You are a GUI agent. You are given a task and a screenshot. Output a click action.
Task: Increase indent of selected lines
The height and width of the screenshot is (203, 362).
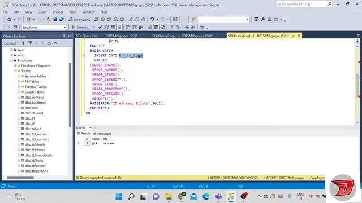pyautogui.click(x=193, y=27)
